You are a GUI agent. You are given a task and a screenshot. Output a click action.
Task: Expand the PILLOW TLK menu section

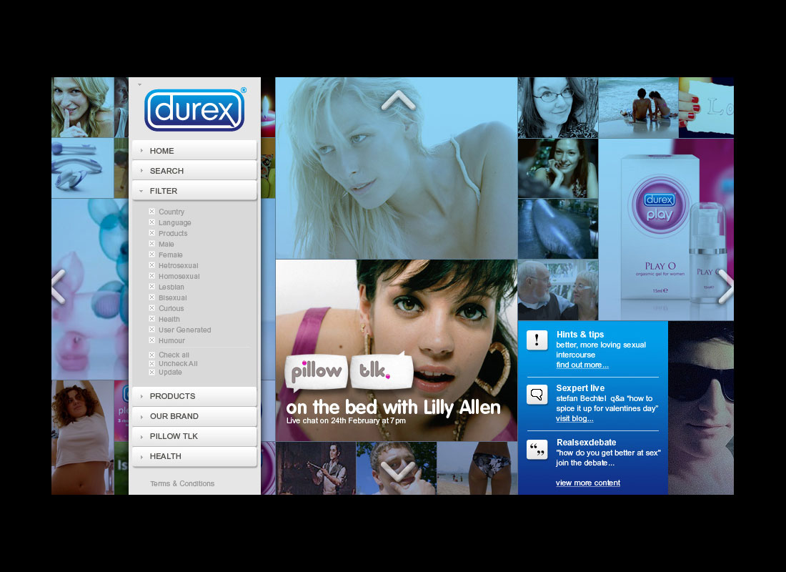194,436
